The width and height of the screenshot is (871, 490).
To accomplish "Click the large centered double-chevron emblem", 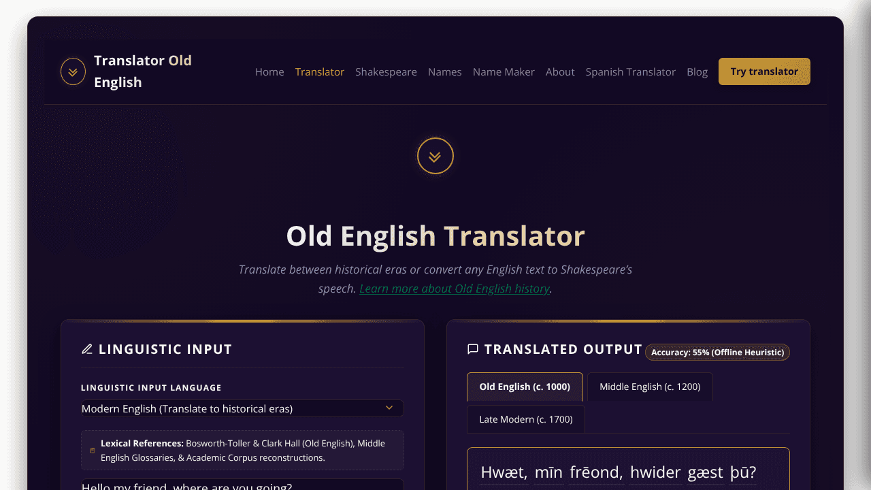I will pyautogui.click(x=435, y=156).
